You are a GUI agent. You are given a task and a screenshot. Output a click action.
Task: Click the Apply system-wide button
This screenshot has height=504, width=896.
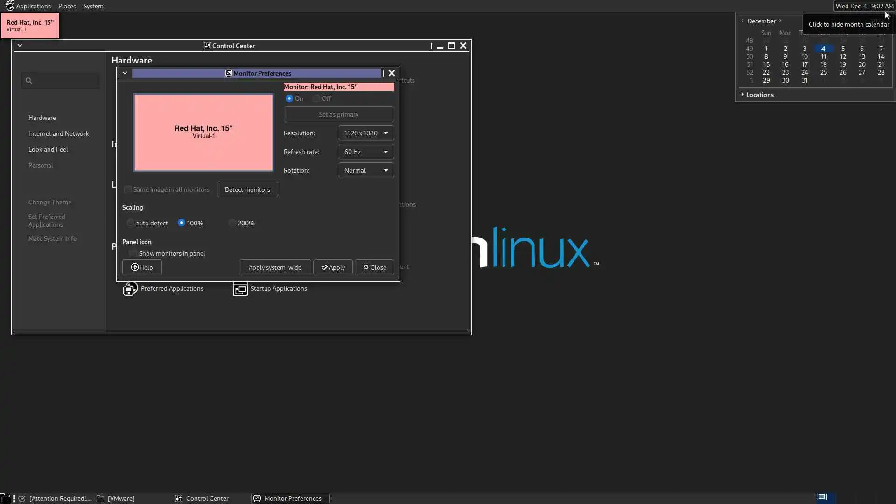pos(274,267)
